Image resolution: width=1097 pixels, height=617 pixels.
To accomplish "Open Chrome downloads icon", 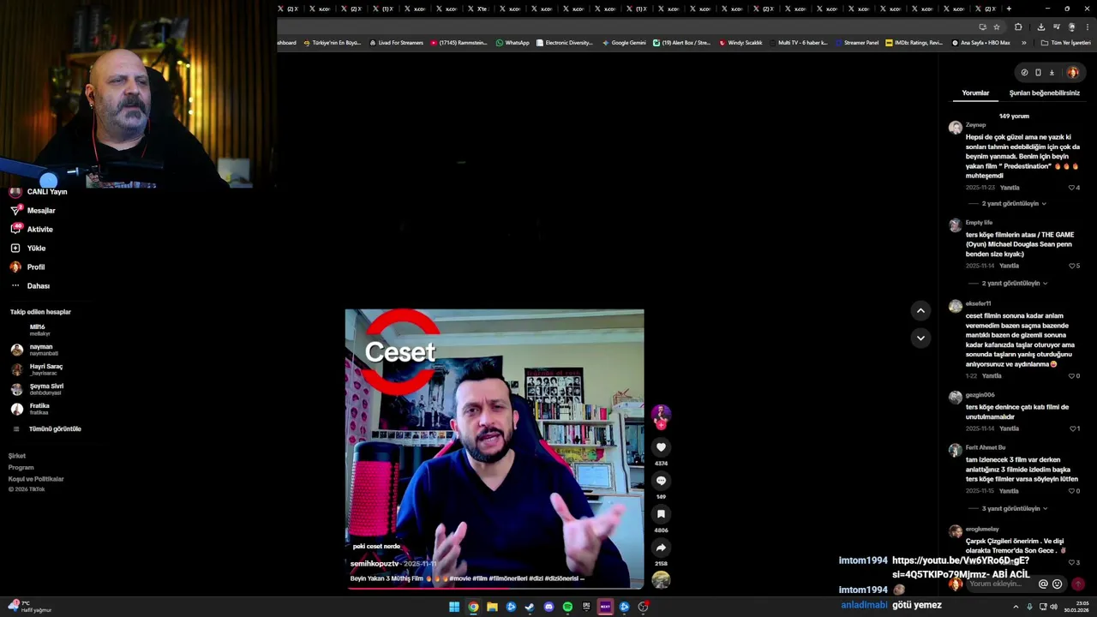I will [x=1040, y=27].
